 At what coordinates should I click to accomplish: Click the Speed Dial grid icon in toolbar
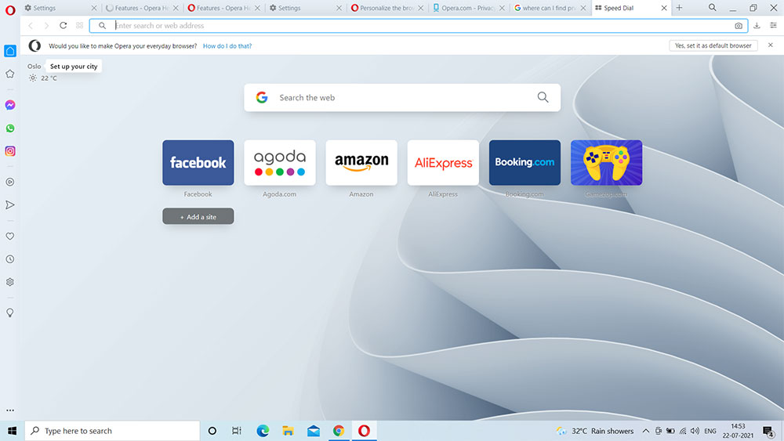(79, 26)
